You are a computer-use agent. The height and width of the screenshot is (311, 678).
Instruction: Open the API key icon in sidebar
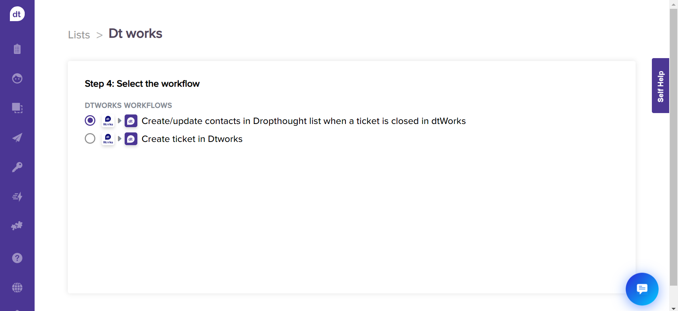17,167
